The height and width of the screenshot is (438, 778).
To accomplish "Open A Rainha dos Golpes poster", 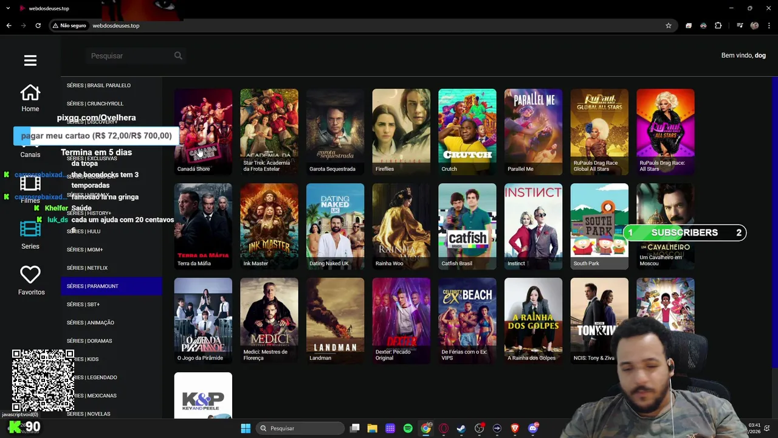I will pos(534,321).
